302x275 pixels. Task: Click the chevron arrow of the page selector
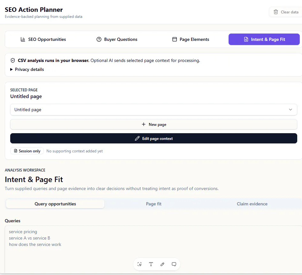(291, 110)
